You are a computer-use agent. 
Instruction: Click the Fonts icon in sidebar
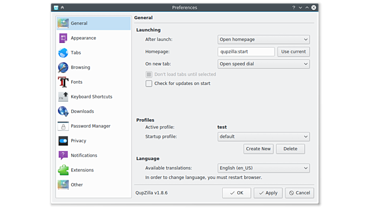(63, 82)
